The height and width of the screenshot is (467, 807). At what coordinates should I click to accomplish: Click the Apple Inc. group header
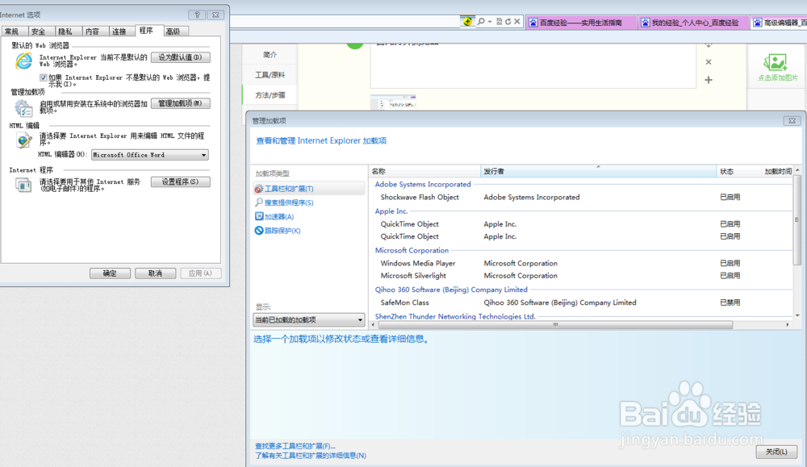tap(391, 211)
